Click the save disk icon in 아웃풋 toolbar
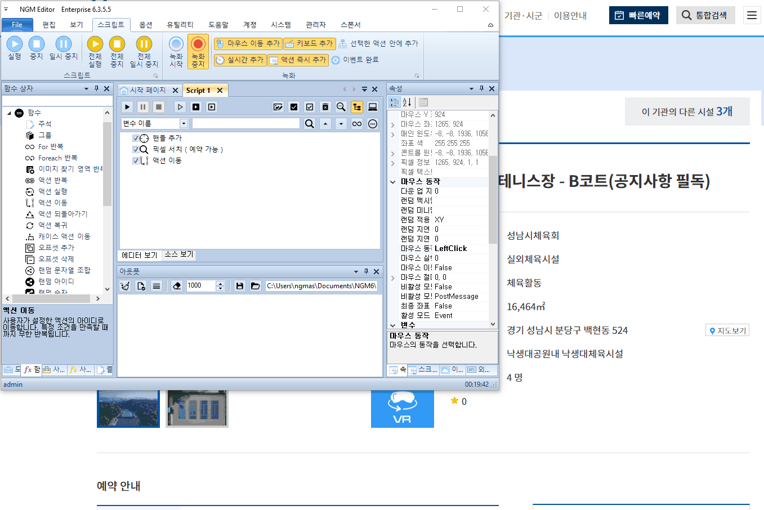Screen dimensions: 764x510 [240, 286]
